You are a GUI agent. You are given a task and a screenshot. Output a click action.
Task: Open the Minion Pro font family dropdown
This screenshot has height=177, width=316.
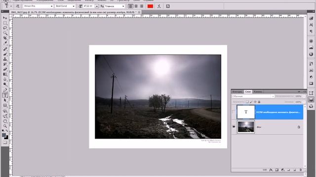click(51, 6)
